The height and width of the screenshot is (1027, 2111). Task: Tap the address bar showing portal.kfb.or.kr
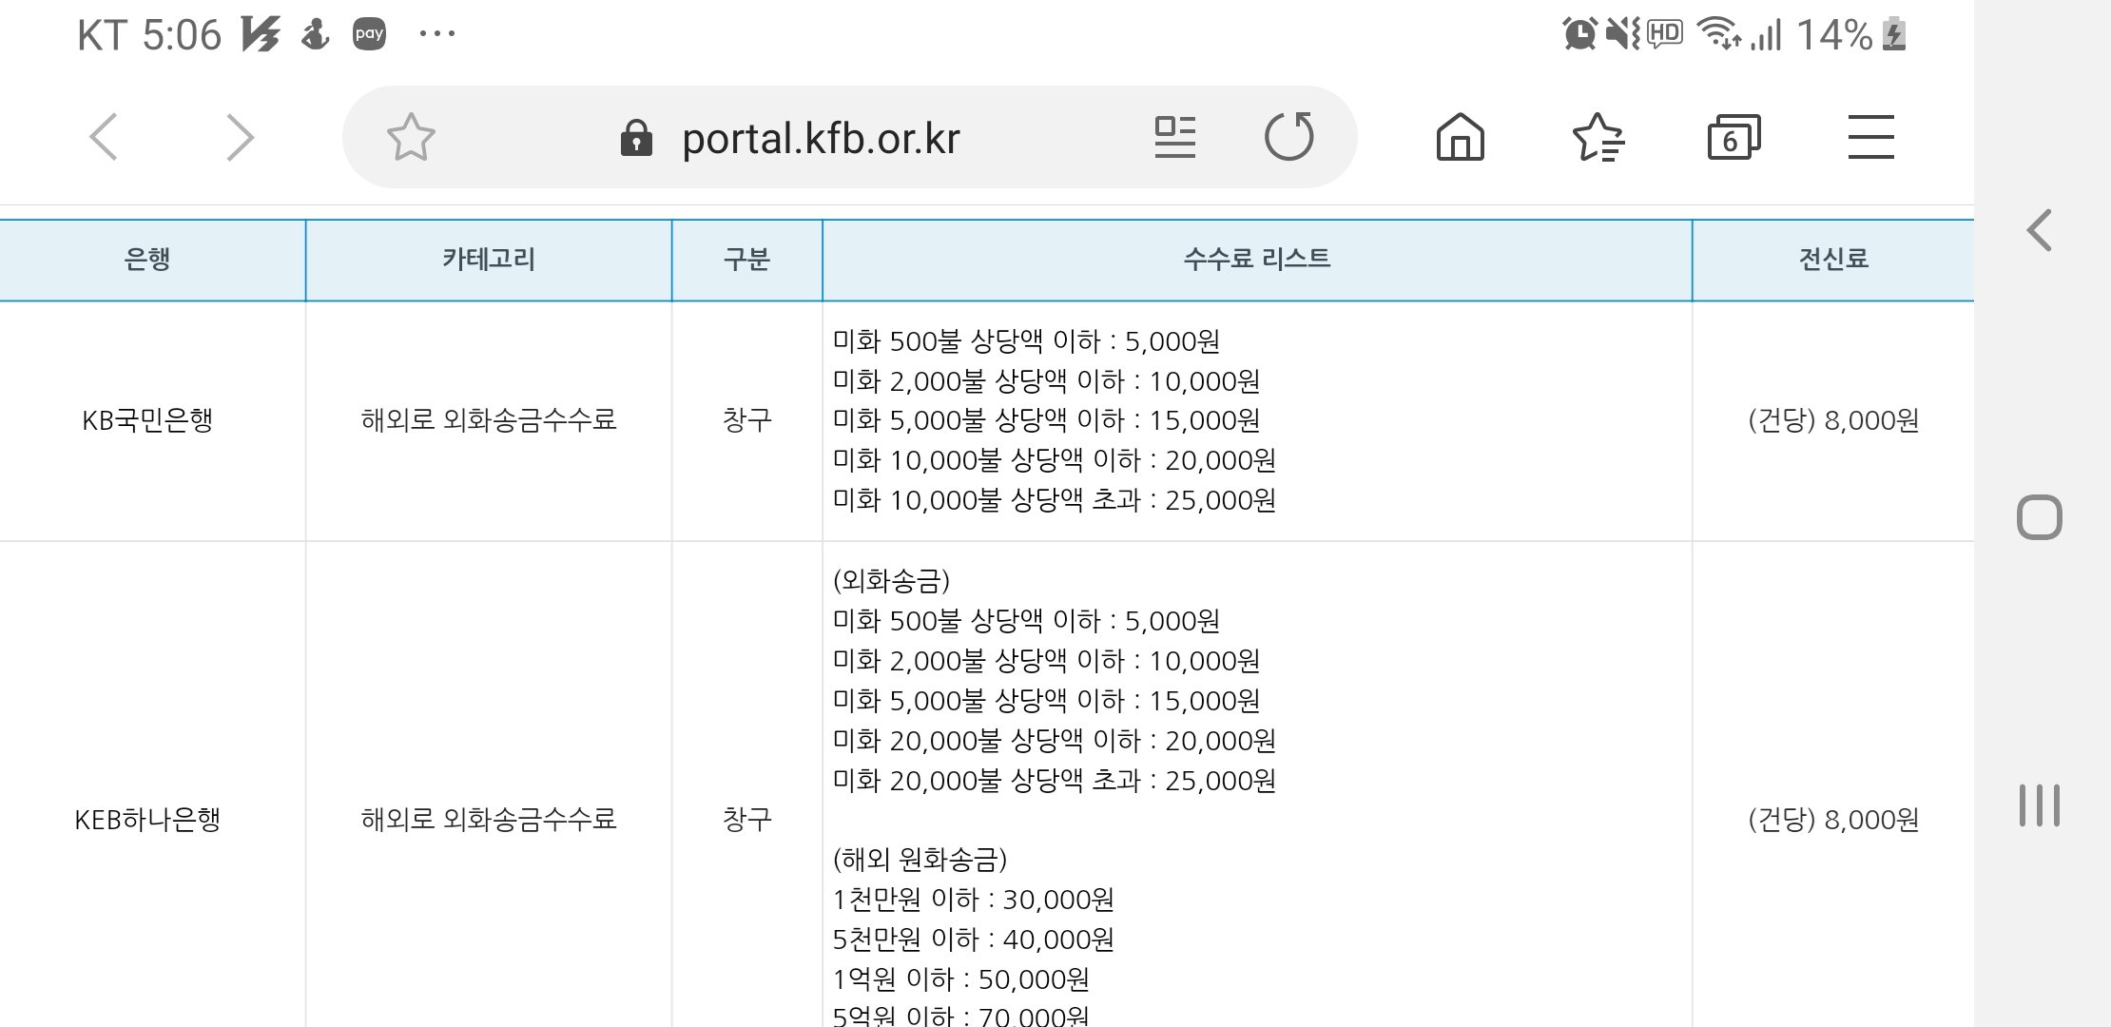820,136
